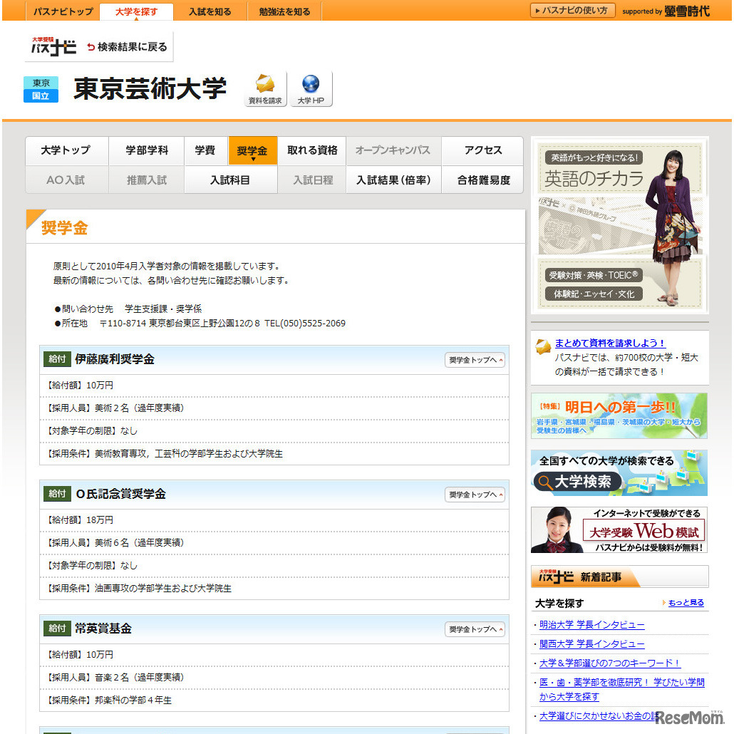Collapse the O氏記念賞奨学金 section chevron
This screenshot has width=734, height=734.
(x=475, y=494)
